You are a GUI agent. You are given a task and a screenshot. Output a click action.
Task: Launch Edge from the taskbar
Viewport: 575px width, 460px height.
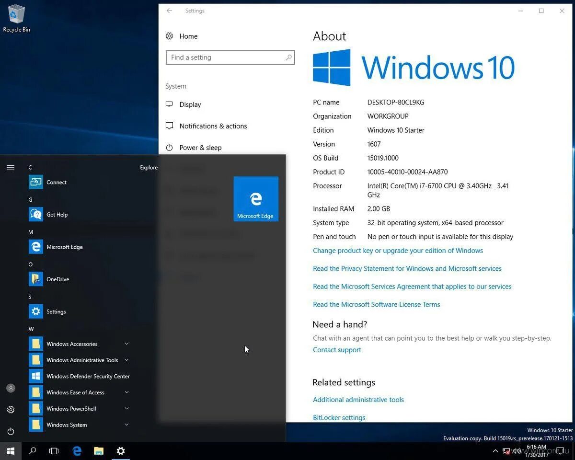(77, 451)
